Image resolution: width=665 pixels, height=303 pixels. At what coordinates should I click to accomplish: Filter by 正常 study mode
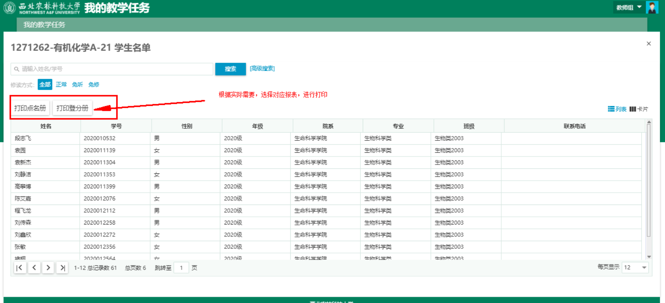pyautogui.click(x=61, y=85)
